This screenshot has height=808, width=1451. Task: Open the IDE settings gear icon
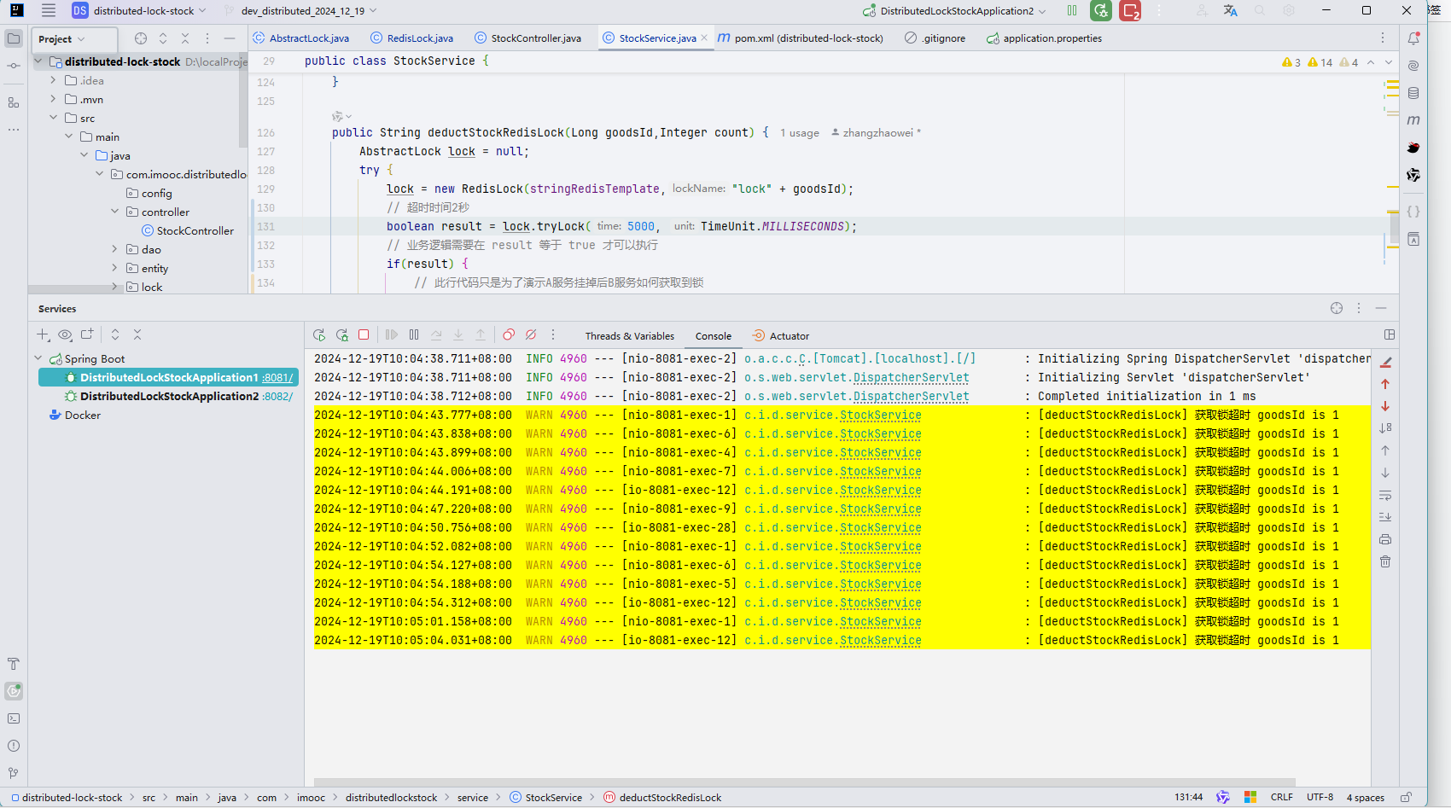tap(1288, 10)
